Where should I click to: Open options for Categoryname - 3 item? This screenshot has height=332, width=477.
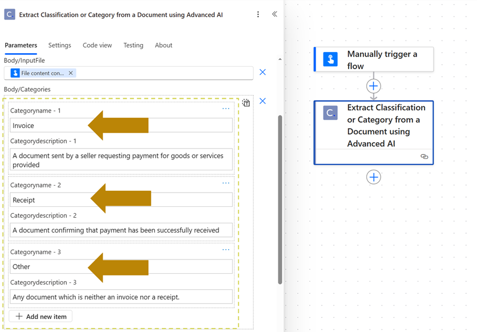226,249
